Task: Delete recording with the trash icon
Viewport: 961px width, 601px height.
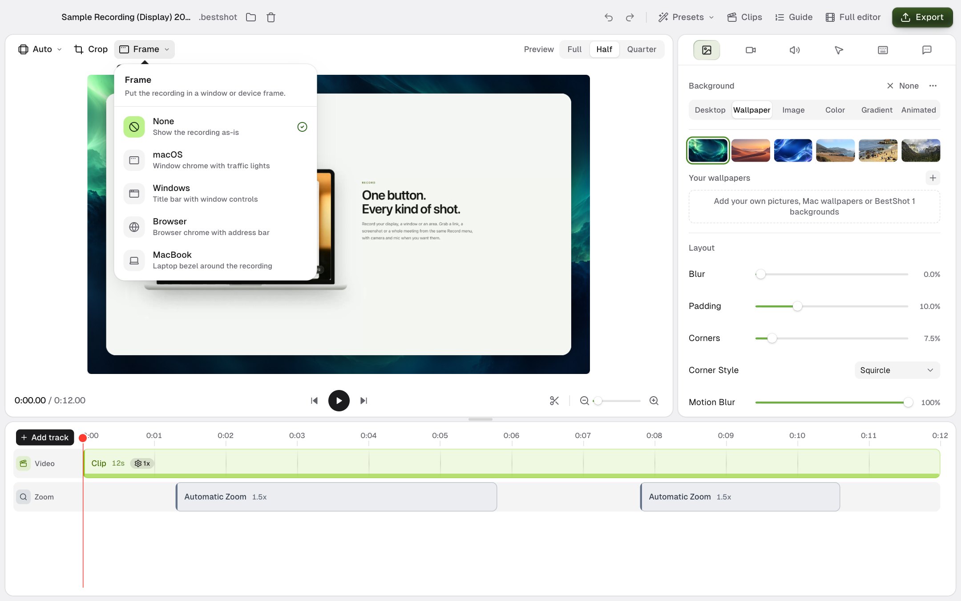Action: point(271,17)
